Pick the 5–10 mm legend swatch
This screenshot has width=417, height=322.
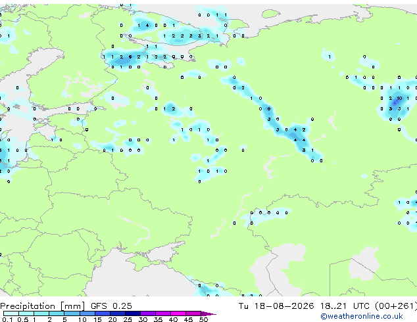72,313
